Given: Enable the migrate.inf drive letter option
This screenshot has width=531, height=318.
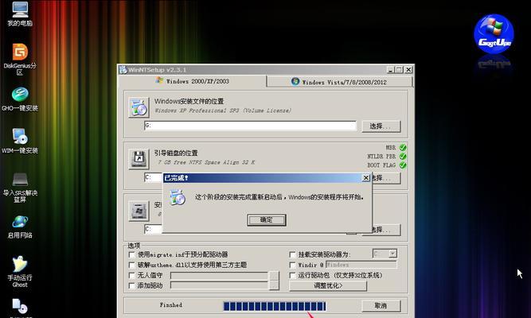Looking at the screenshot, I should (131, 254).
